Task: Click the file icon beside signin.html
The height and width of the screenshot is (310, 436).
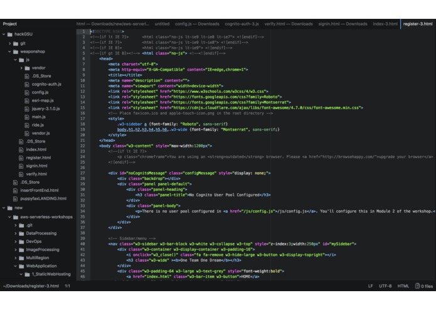Action: 21,166
